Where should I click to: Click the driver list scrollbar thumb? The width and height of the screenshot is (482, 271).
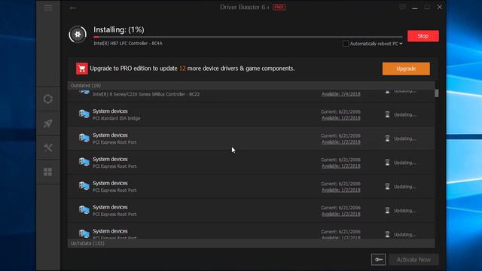(x=437, y=93)
